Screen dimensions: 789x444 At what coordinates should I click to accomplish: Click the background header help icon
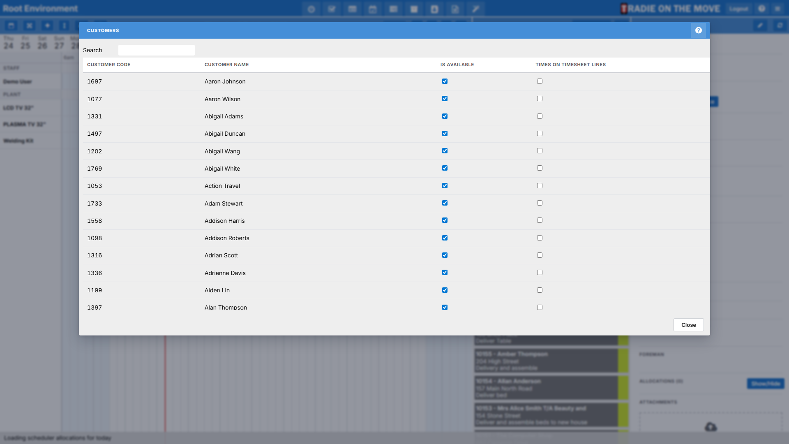[x=761, y=9]
